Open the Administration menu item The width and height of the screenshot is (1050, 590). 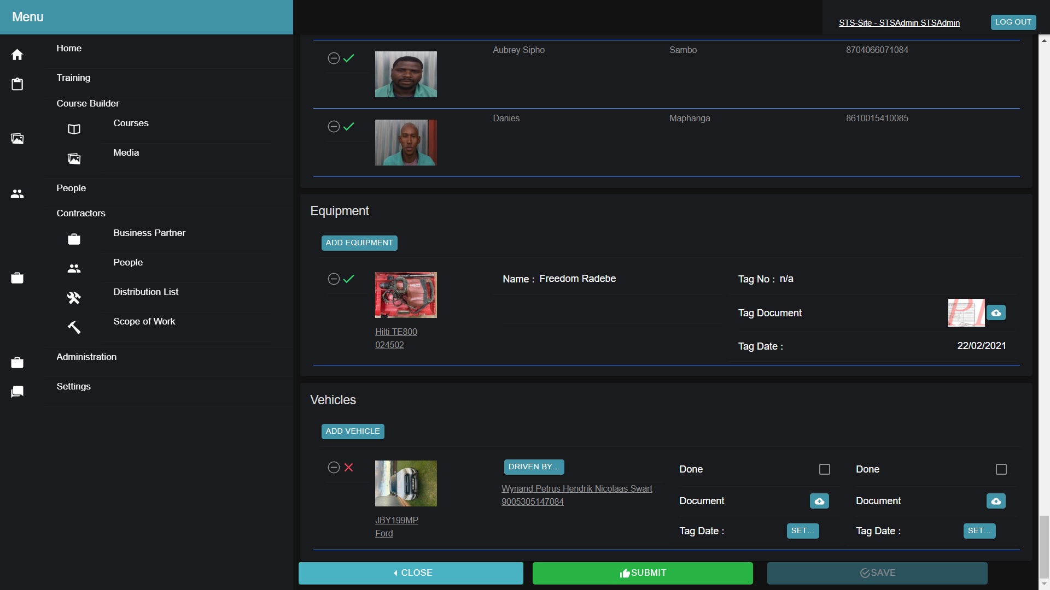(86, 357)
